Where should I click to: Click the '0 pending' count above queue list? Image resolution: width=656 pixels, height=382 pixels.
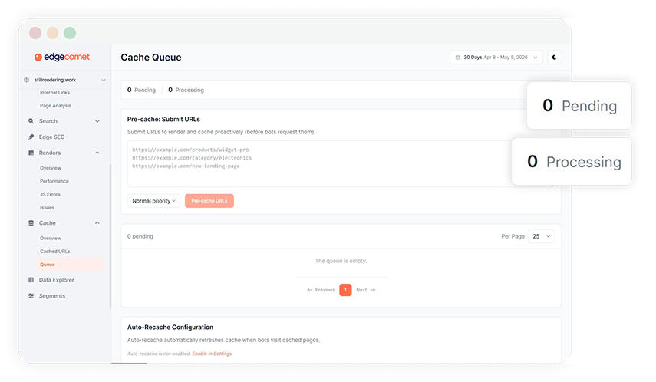(140, 236)
